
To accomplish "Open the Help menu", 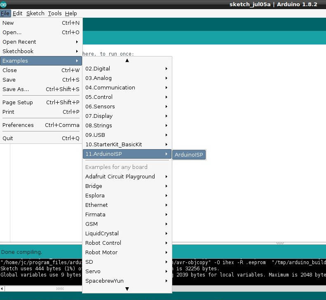I will pyautogui.click(x=71, y=14).
